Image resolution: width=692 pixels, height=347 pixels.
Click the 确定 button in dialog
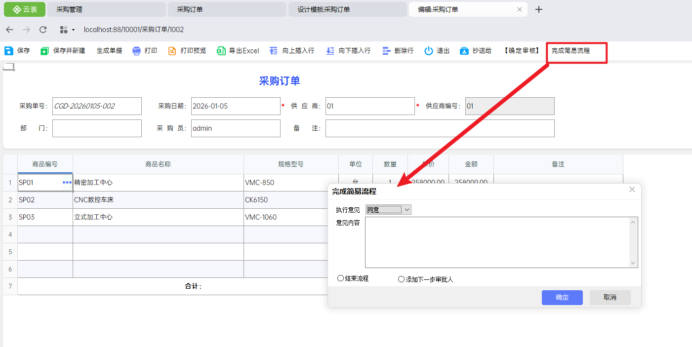(562, 297)
